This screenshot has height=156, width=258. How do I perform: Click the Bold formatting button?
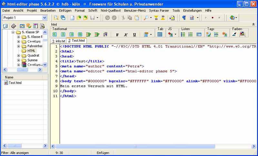[117, 35]
